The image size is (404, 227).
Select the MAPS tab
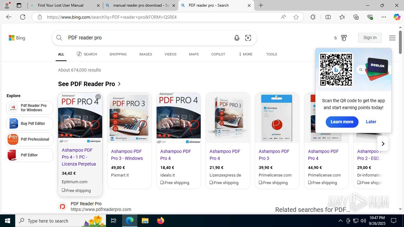194,54
